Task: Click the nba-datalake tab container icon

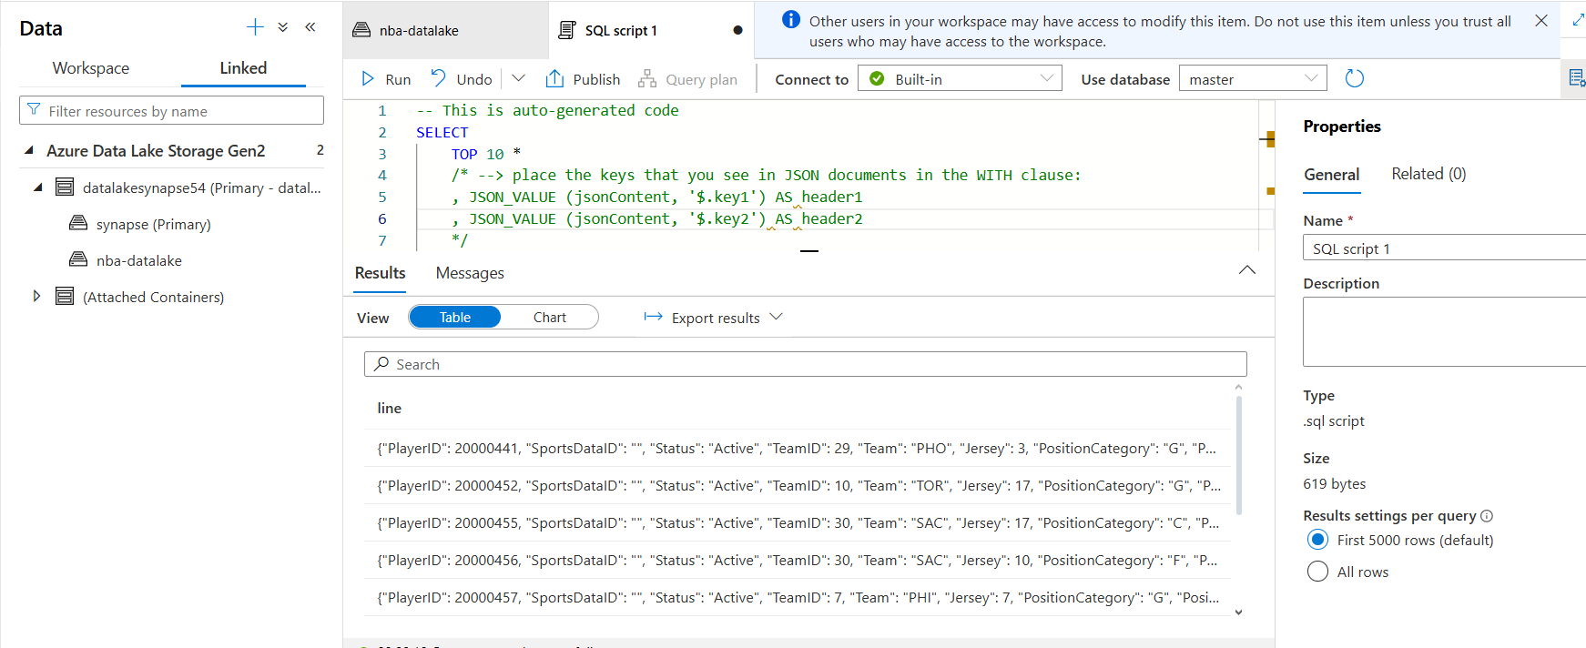Action: pyautogui.click(x=361, y=30)
